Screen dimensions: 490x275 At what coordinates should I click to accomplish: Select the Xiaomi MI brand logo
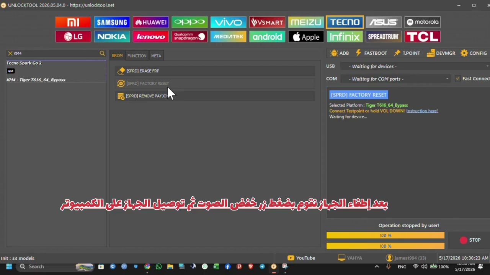[73, 22]
